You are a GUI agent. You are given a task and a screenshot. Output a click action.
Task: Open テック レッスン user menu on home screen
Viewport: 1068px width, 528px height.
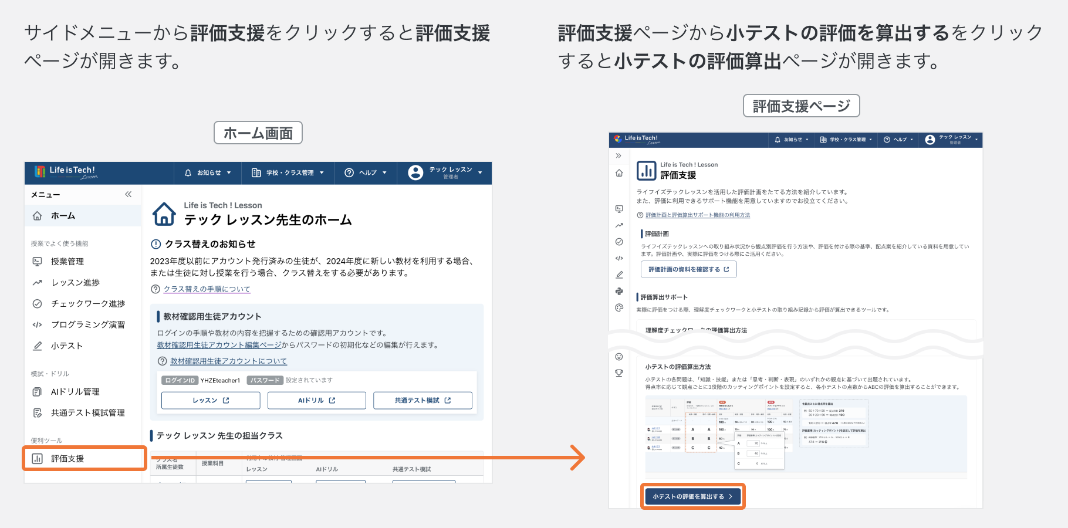tap(445, 173)
